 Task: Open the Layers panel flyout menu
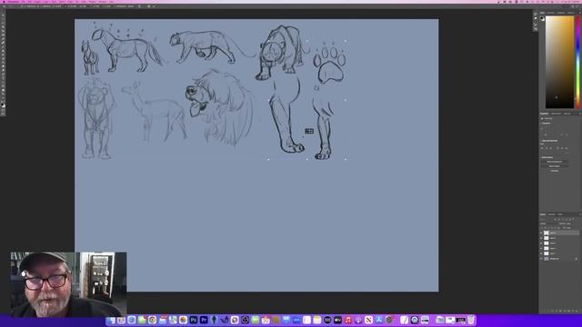coord(580,214)
